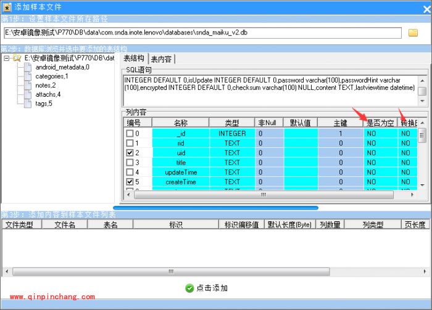This screenshot has height=310, width=432.
Task: Click the column list vertical scrollbar down arrow
Action: coord(422,185)
